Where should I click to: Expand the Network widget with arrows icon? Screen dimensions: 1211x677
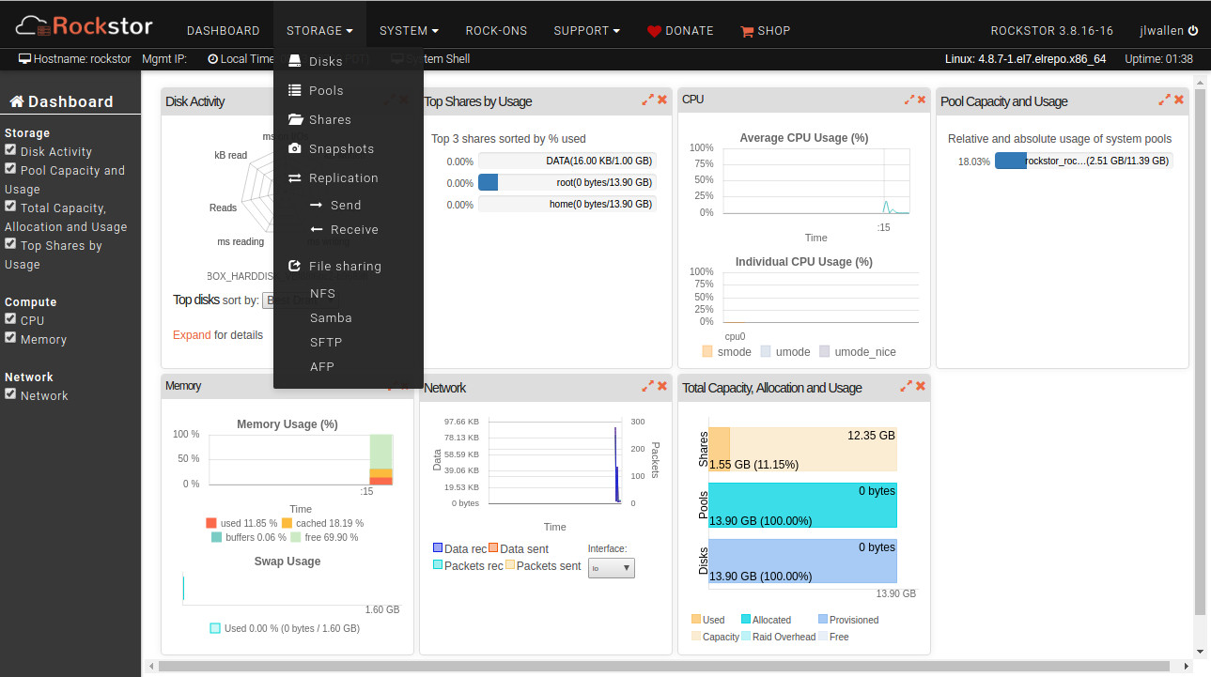[x=647, y=386]
